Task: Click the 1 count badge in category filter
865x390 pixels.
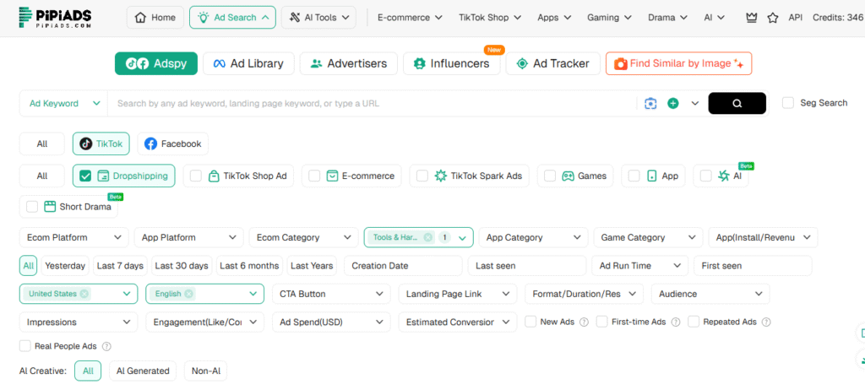Action: pyautogui.click(x=445, y=238)
